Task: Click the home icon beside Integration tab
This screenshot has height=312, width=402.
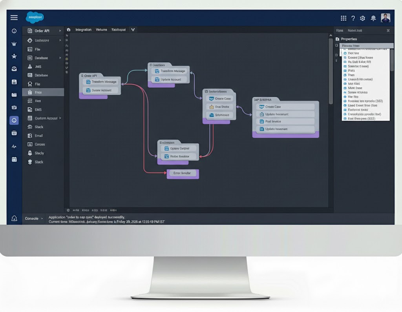Action: pos(69,30)
